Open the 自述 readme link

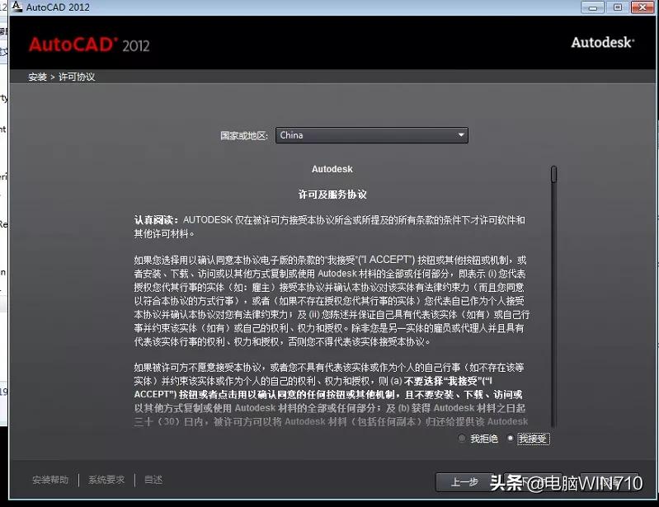[x=153, y=480]
